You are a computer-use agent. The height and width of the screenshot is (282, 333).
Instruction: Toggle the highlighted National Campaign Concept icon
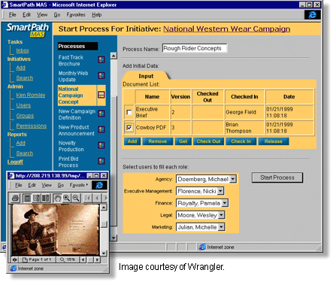point(101,95)
